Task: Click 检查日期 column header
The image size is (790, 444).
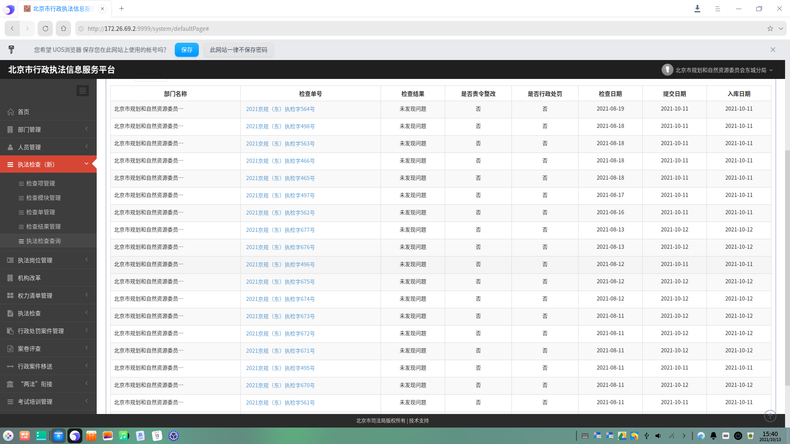Action: (x=610, y=94)
